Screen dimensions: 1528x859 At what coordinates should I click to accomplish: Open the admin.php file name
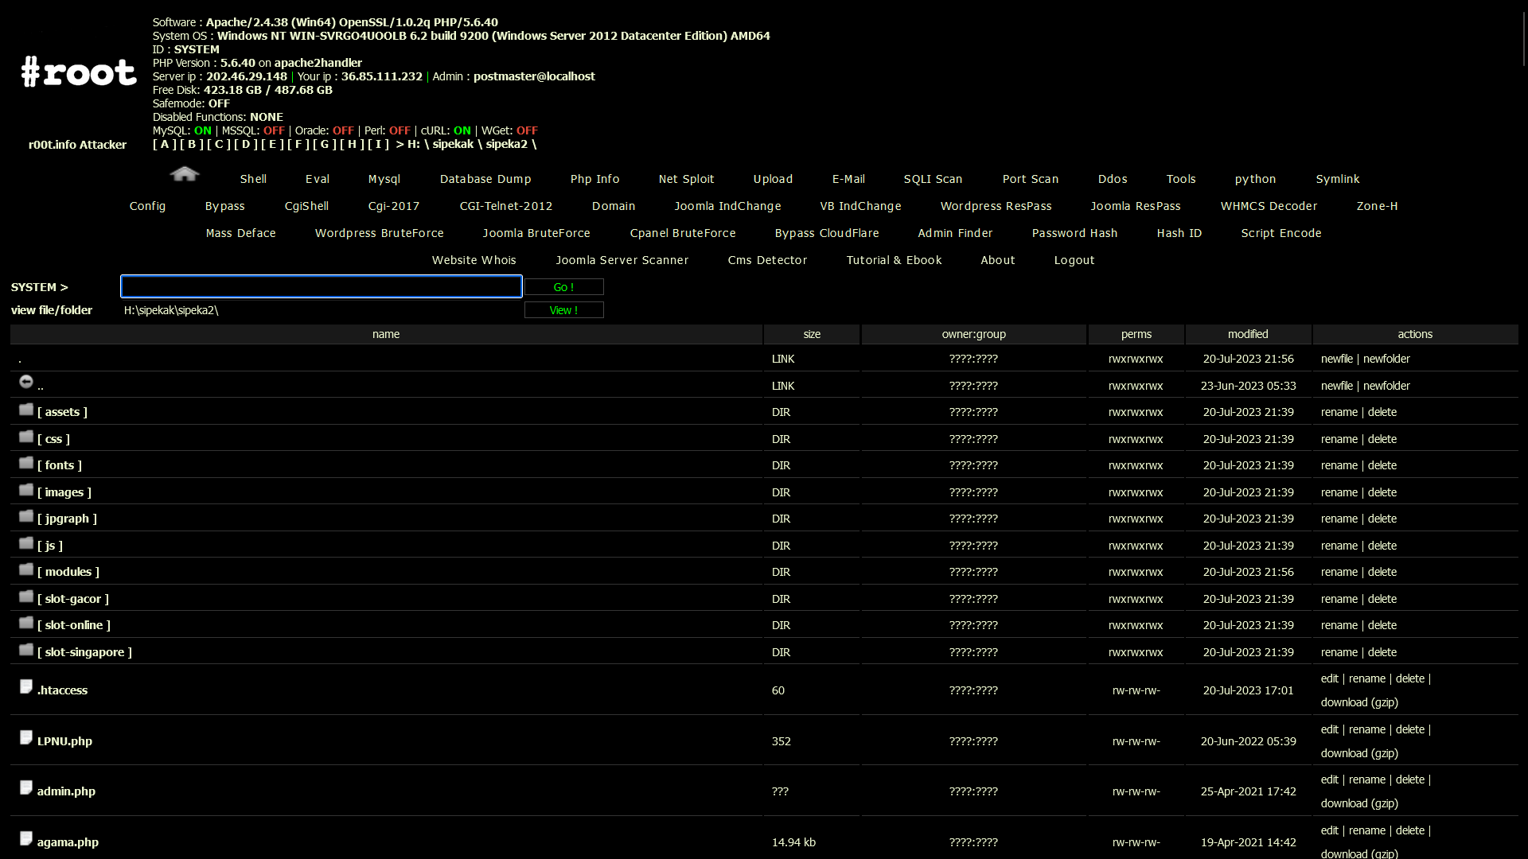click(66, 791)
